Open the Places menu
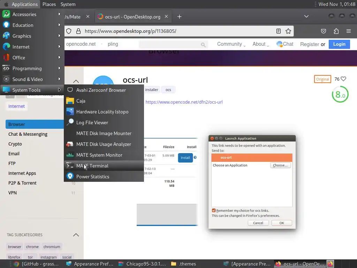The image size is (357, 268). [x=49, y=4]
